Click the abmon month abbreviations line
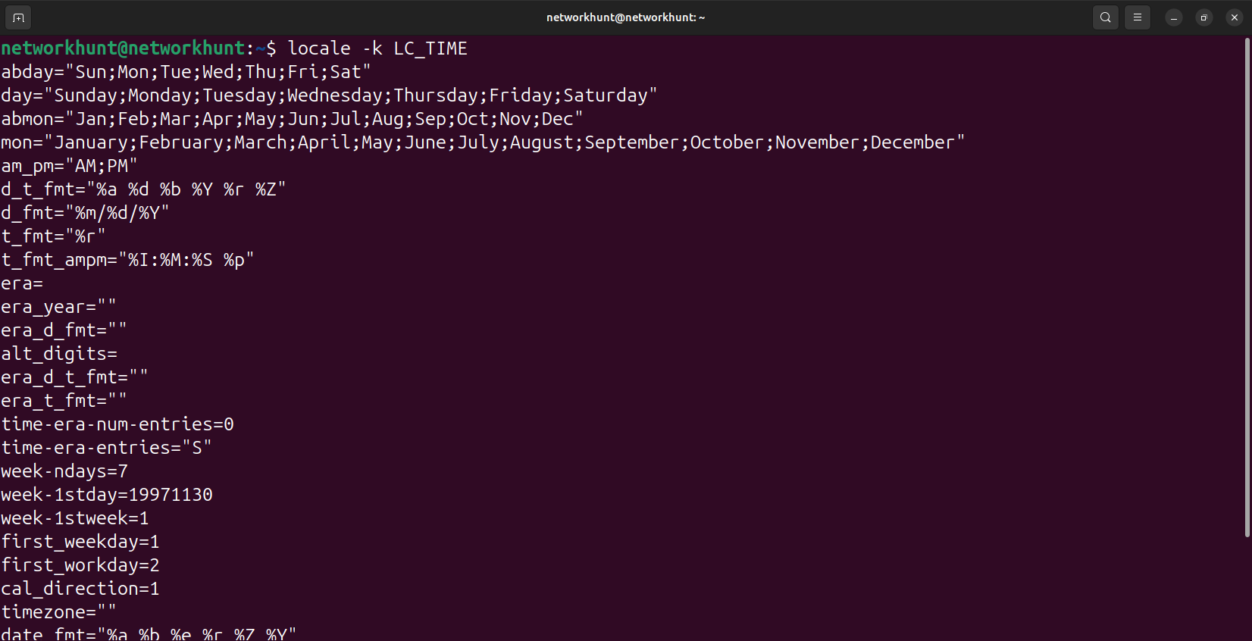This screenshot has height=641, width=1252. (x=292, y=119)
